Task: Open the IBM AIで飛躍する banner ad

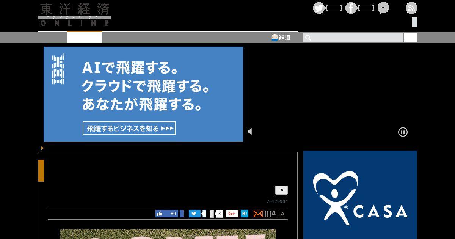Action: pyautogui.click(x=143, y=94)
